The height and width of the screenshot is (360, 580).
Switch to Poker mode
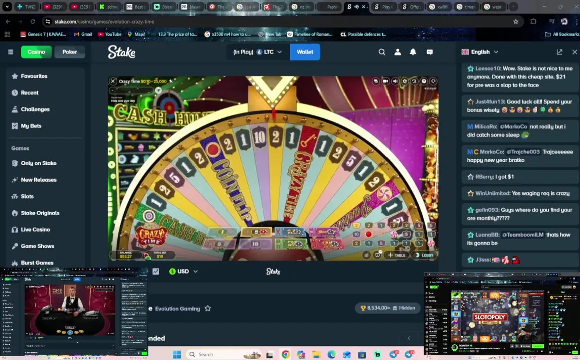[70, 52]
